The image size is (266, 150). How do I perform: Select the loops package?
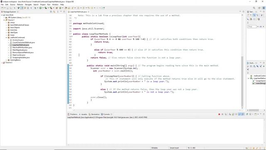pyautogui.click(x=12, y=35)
